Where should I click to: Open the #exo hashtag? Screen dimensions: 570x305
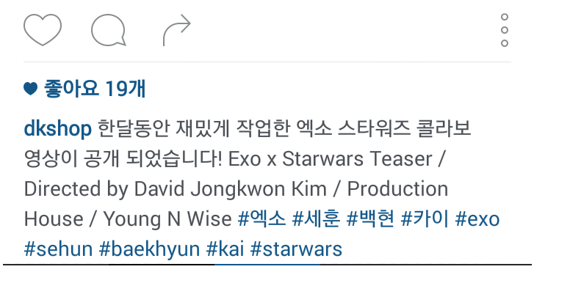pyautogui.click(x=477, y=219)
